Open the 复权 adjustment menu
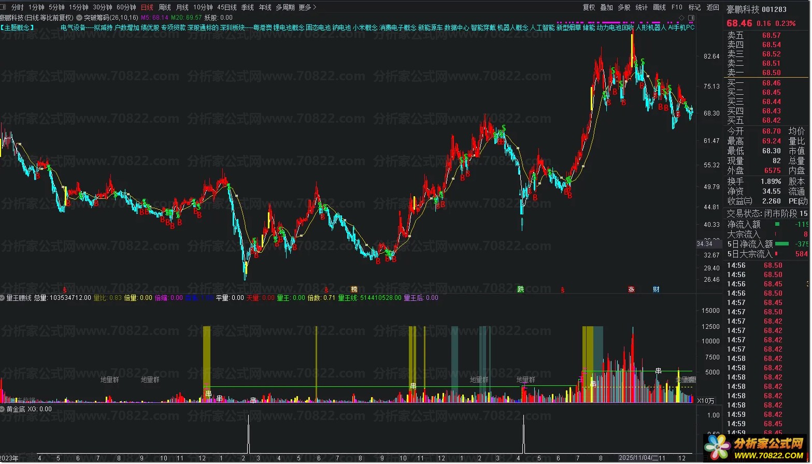 (x=589, y=7)
